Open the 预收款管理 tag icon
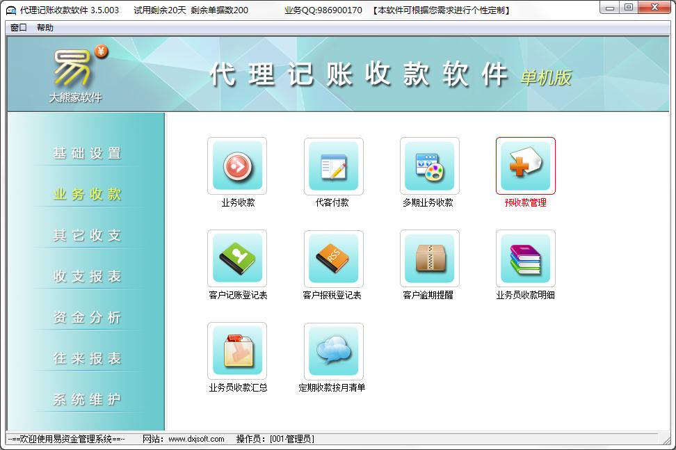The height and width of the screenshot is (450, 676). 526,166
